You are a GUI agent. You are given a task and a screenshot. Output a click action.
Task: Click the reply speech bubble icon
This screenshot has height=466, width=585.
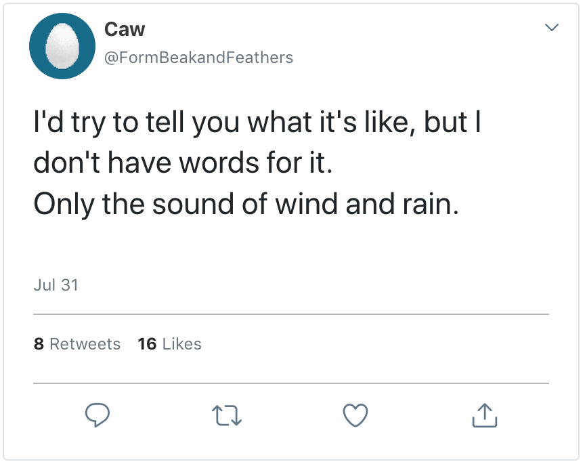point(97,415)
